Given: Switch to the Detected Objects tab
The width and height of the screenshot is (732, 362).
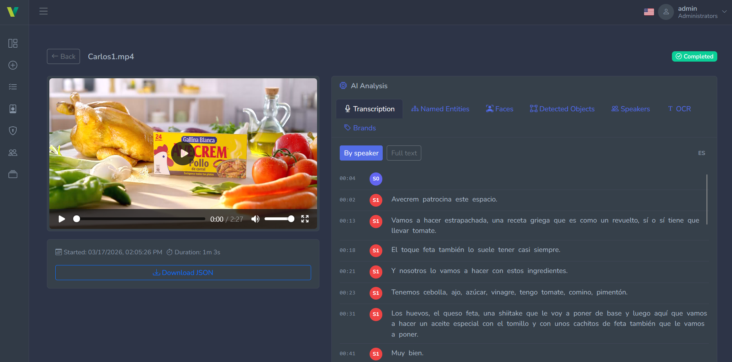Looking at the screenshot, I should 562,109.
